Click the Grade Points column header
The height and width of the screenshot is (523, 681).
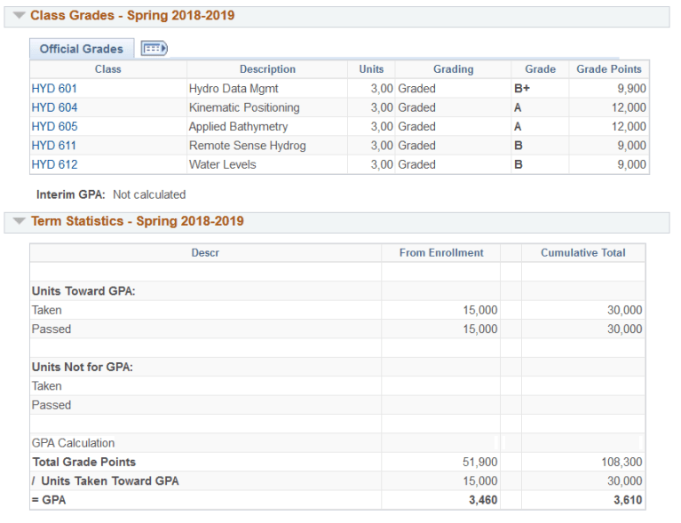click(x=608, y=69)
